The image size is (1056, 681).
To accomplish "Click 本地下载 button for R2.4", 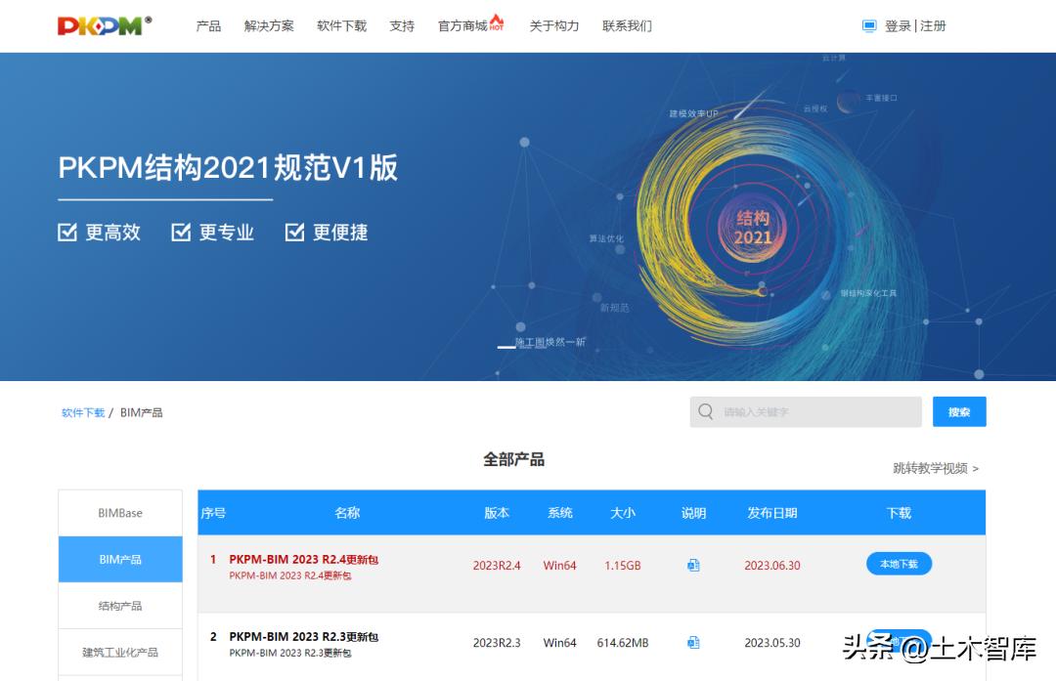I will (899, 564).
